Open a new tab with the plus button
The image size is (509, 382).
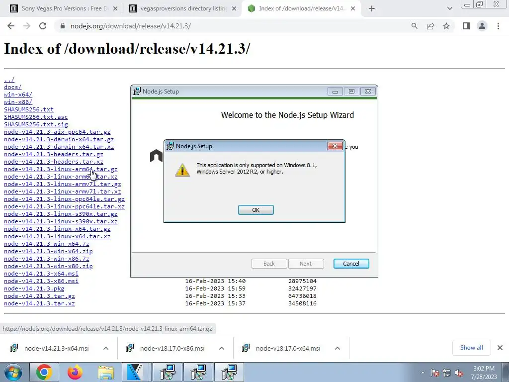[372, 9]
